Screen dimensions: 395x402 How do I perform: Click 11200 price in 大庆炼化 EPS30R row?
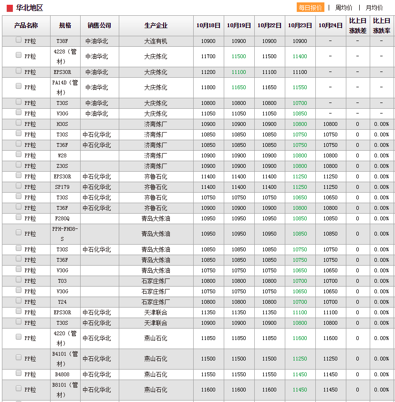pyautogui.click(x=208, y=72)
